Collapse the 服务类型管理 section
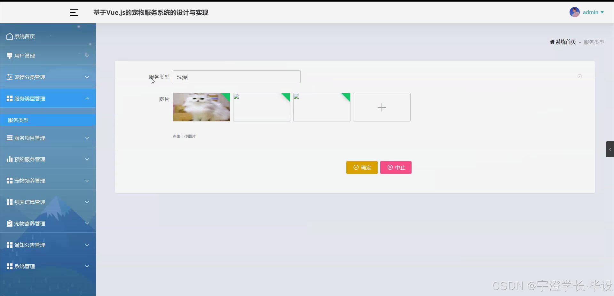This screenshot has height=296, width=614. click(x=87, y=98)
